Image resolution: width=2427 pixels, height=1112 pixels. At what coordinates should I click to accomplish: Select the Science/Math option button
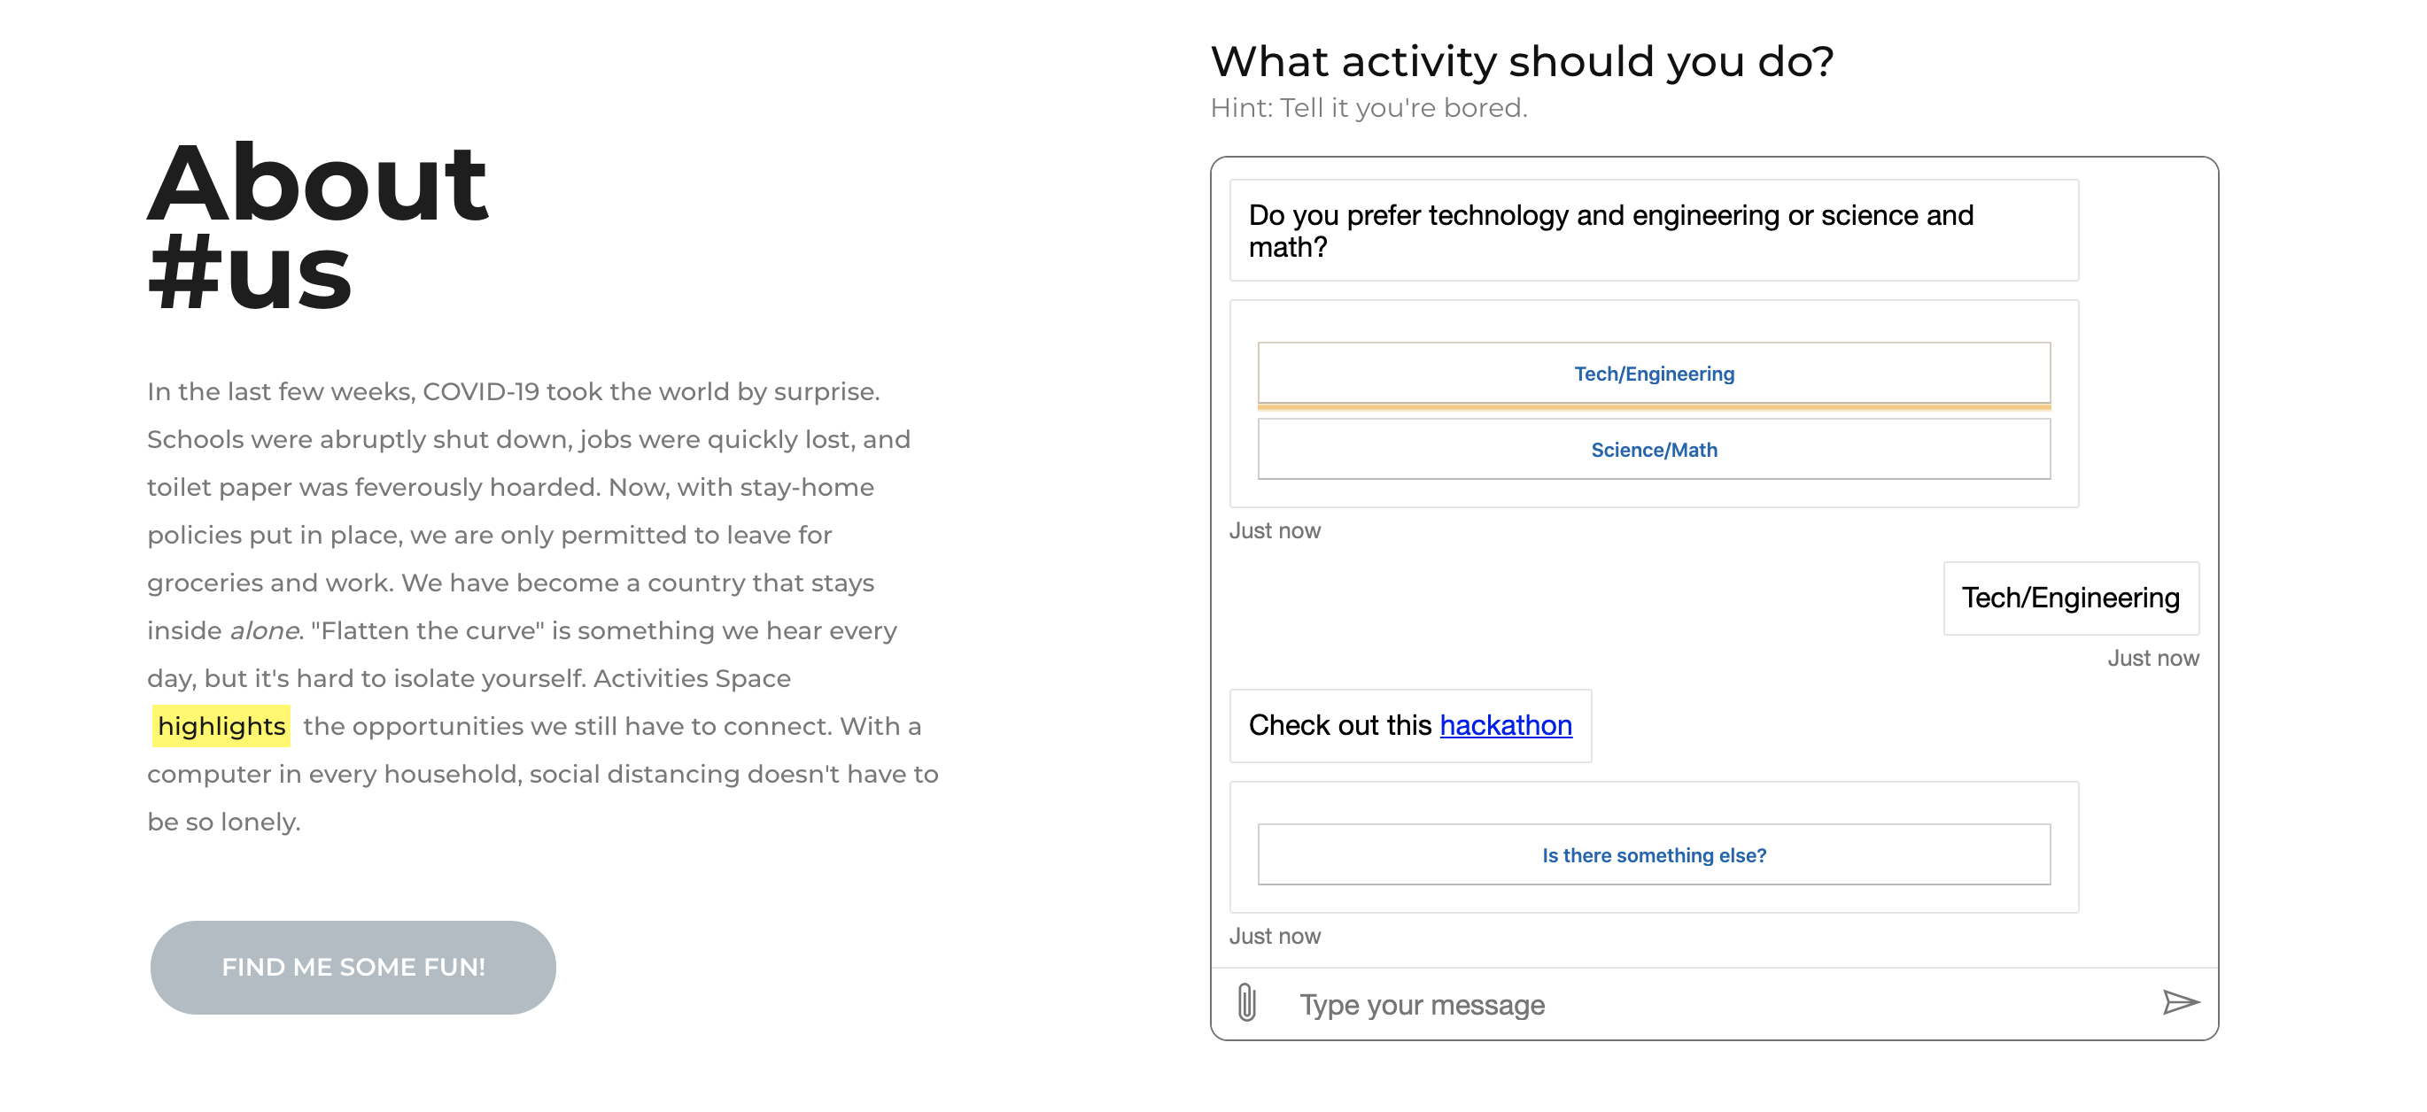[1654, 450]
